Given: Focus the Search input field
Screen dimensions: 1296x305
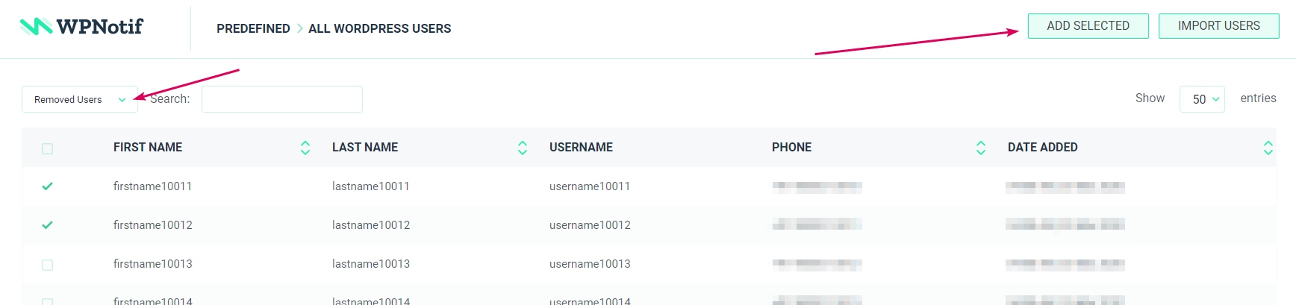Looking at the screenshot, I should click(281, 99).
